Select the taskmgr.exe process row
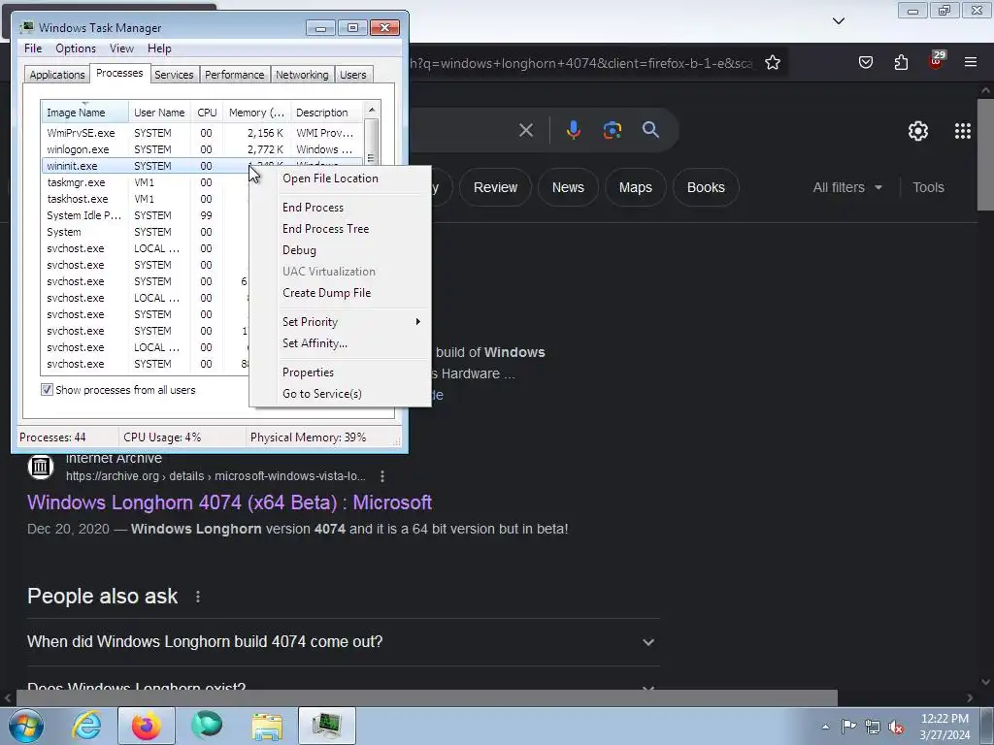994x745 pixels. point(148,182)
